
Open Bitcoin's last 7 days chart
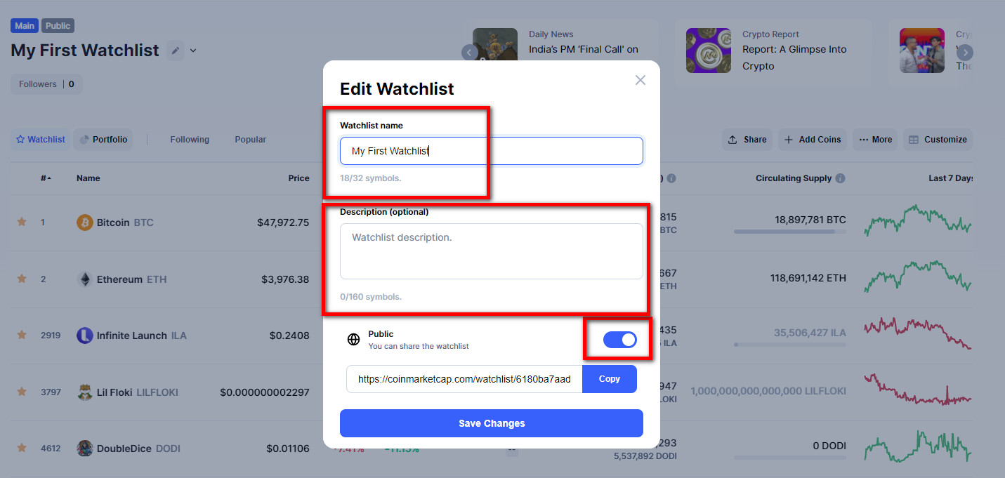(918, 222)
